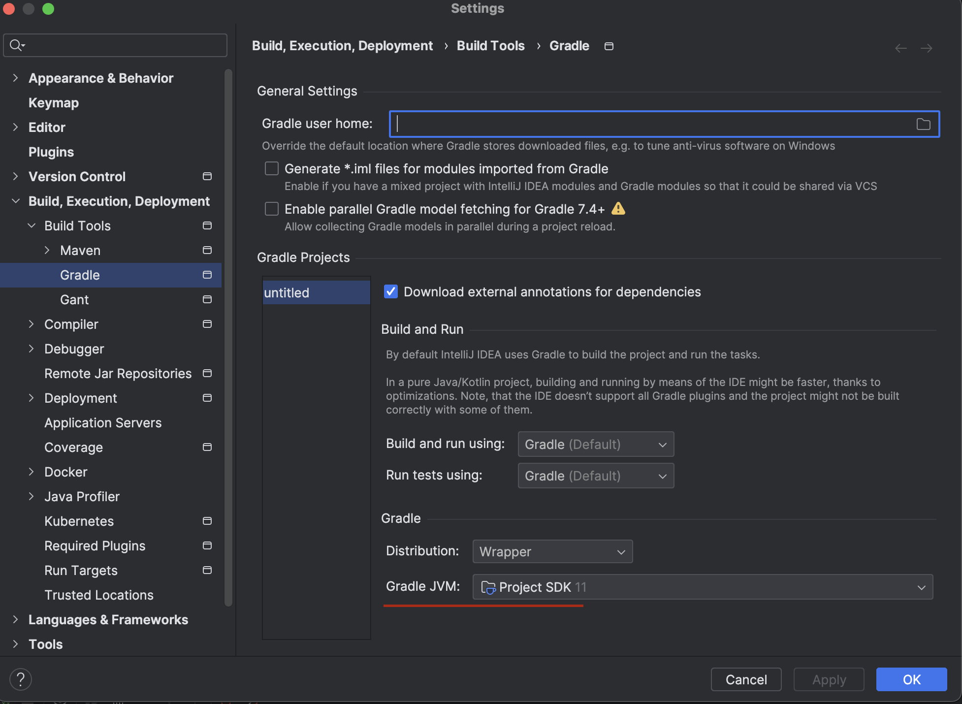The height and width of the screenshot is (704, 962).
Task: Click the project icon next to Gant
Action: click(x=207, y=299)
